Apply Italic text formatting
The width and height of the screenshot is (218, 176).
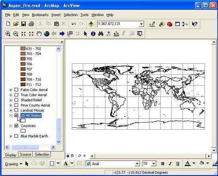coord(170,164)
